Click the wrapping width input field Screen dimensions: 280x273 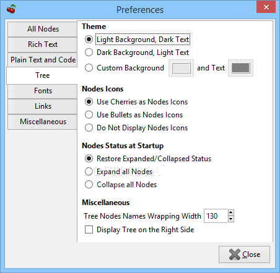(x=216, y=216)
